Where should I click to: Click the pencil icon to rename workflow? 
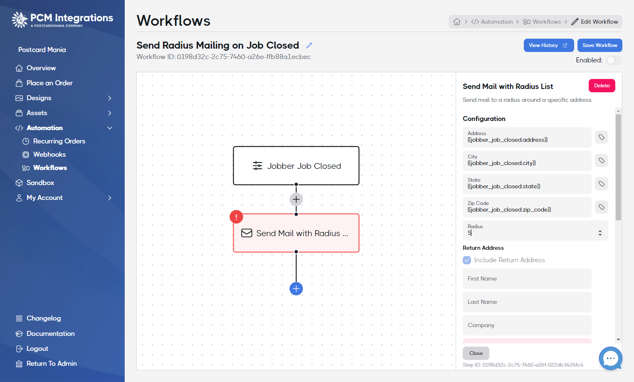point(309,45)
